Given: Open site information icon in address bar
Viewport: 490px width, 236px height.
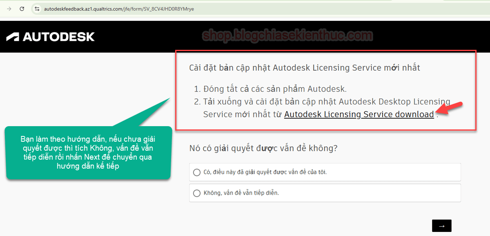Looking at the screenshot, I should pyautogui.click(x=37, y=9).
